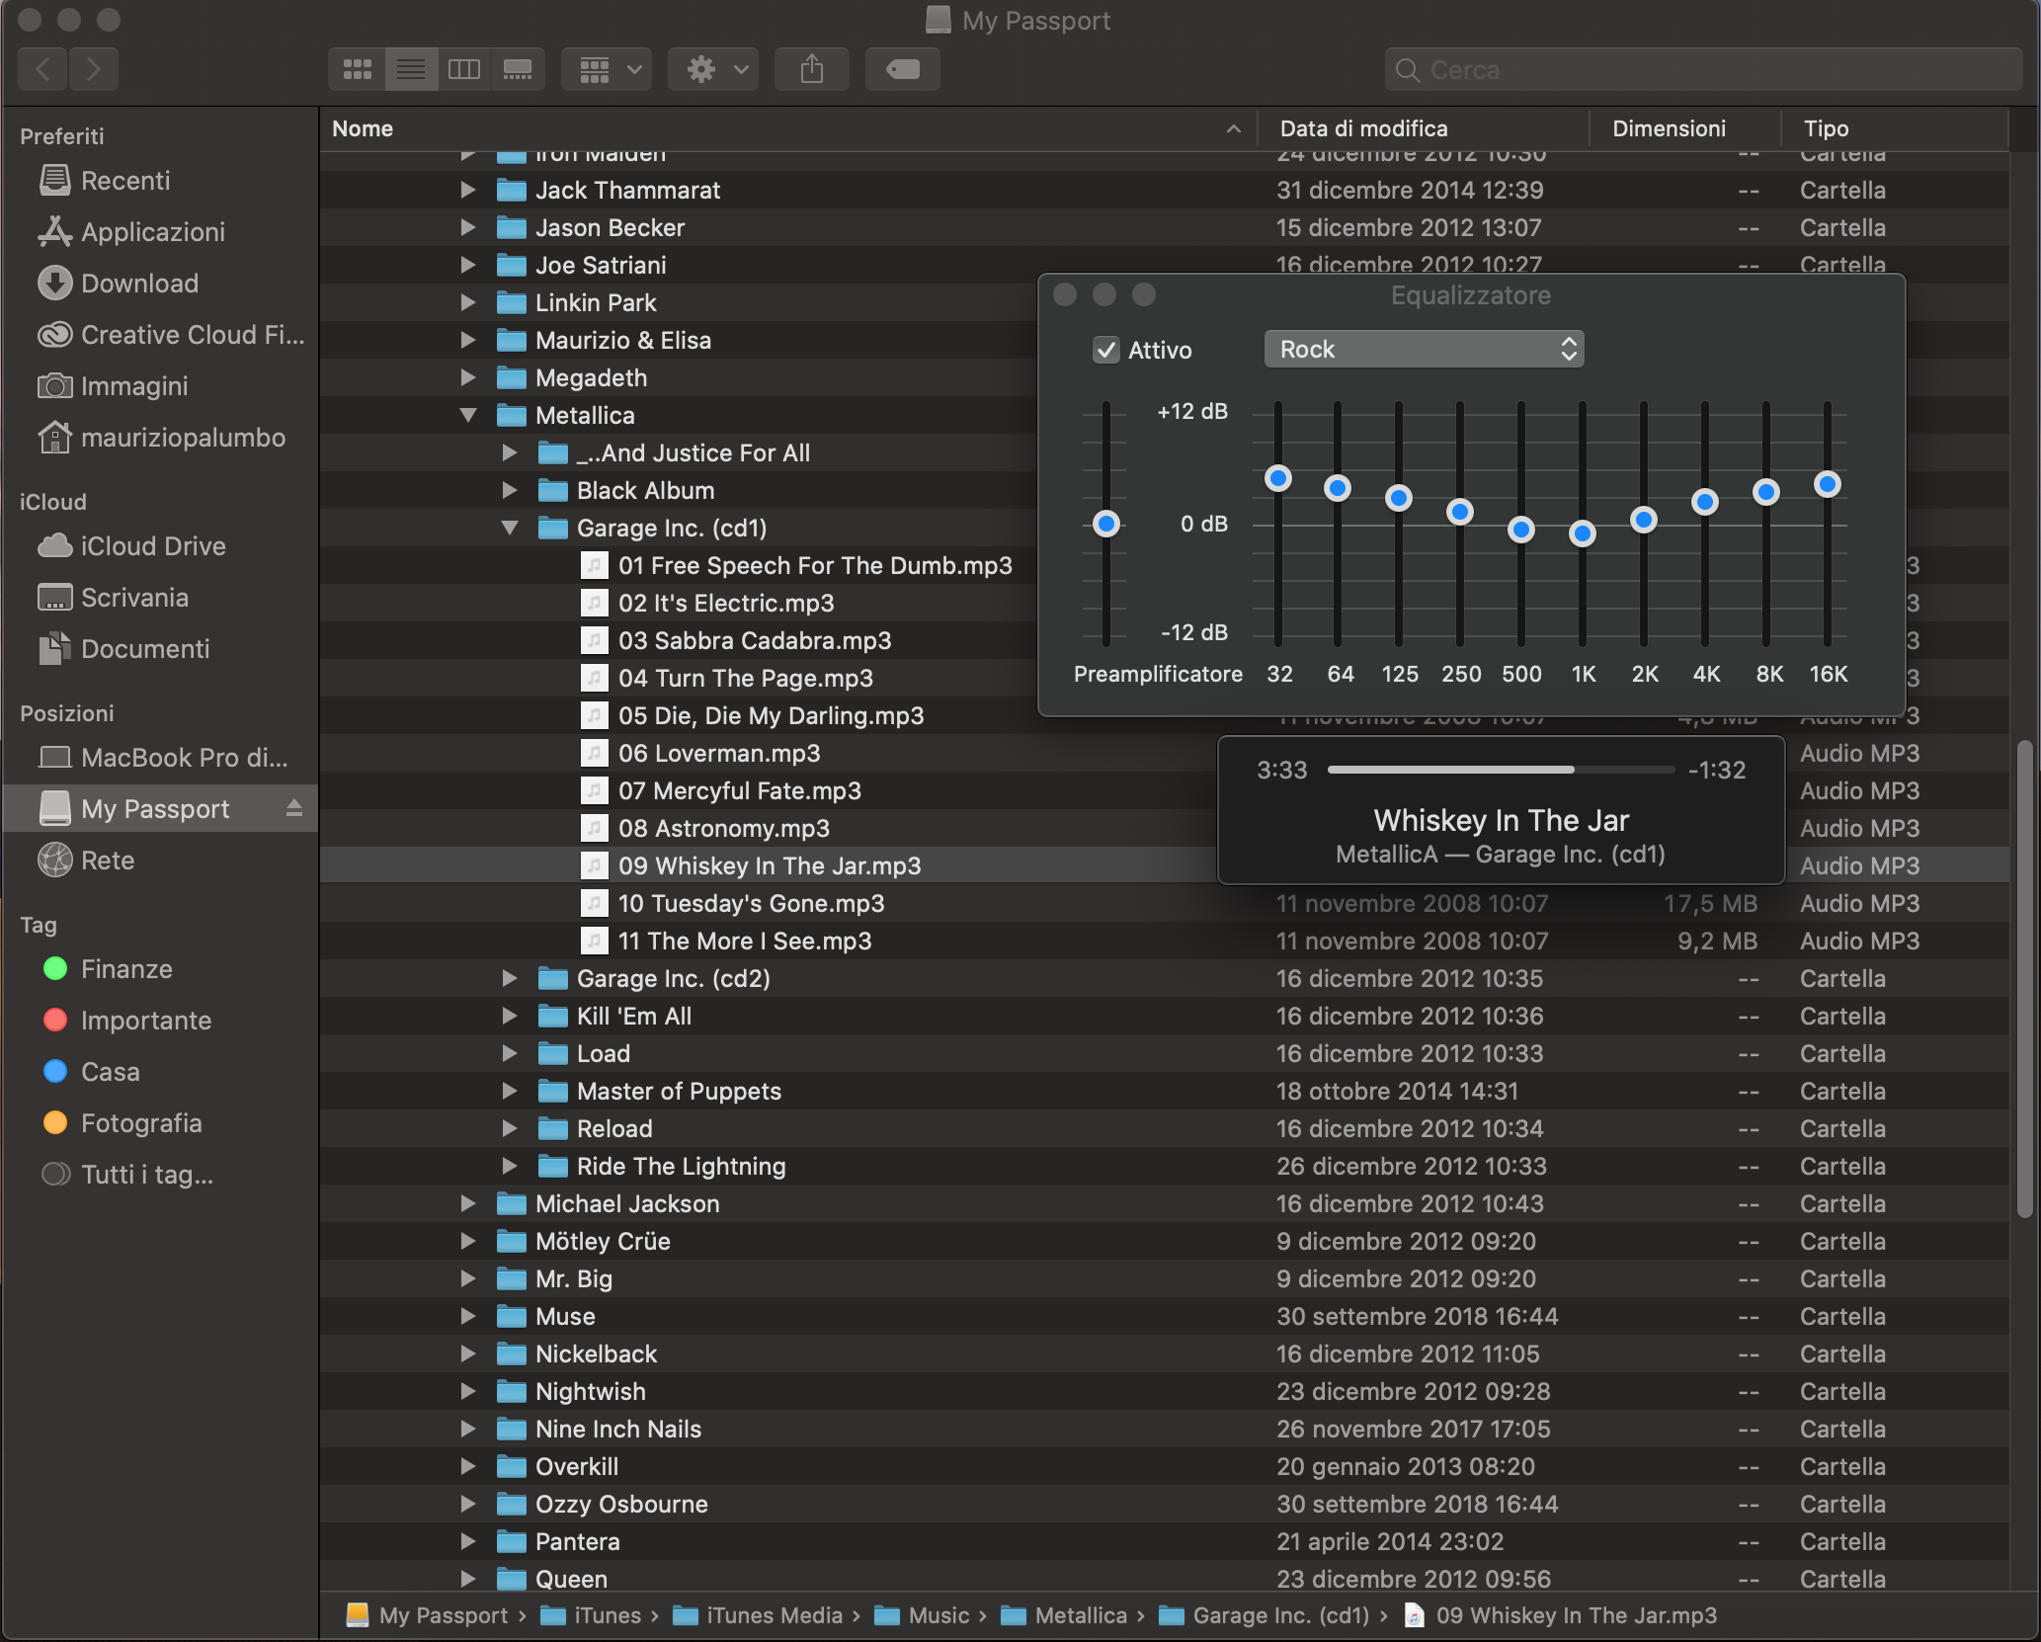Screen dimensions: 2041x1642
Task: Expand the Nightwish folder
Action: pos(468,1392)
